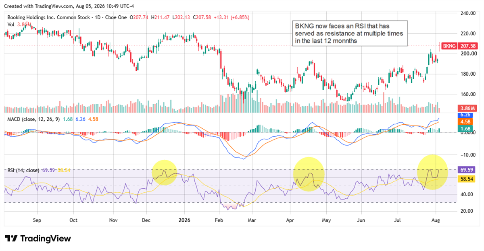Click the yellow 58.54 RSI scale tag
The width and height of the screenshot is (484, 251).
(x=466, y=179)
